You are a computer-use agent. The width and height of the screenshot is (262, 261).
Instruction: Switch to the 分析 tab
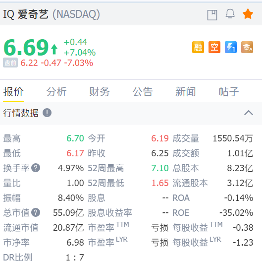tap(56, 92)
